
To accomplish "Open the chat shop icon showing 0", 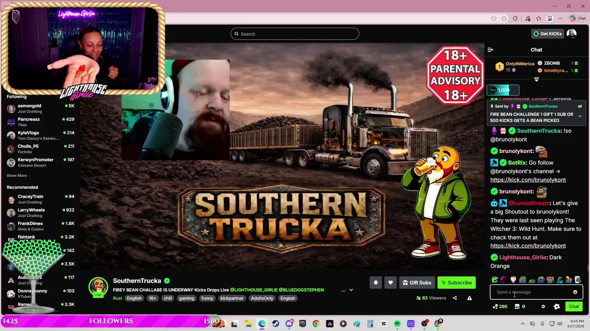I will coord(520,307).
